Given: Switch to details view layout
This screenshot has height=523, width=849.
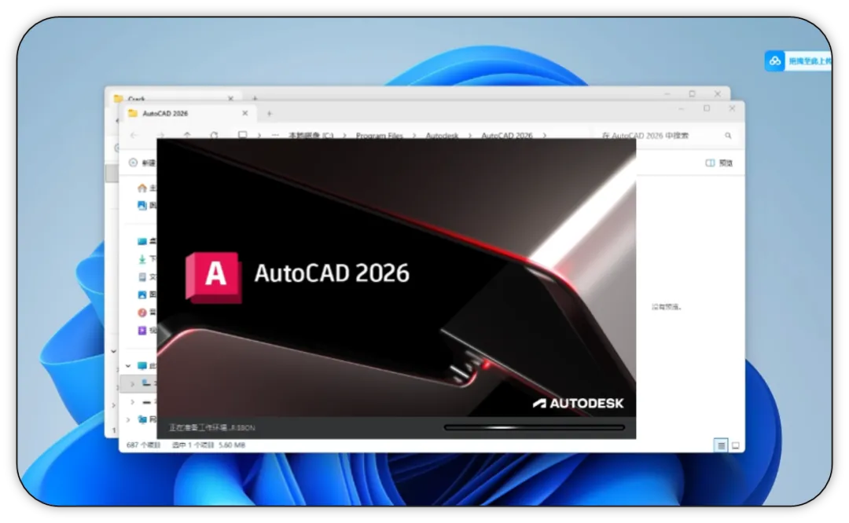Looking at the screenshot, I should tap(721, 446).
